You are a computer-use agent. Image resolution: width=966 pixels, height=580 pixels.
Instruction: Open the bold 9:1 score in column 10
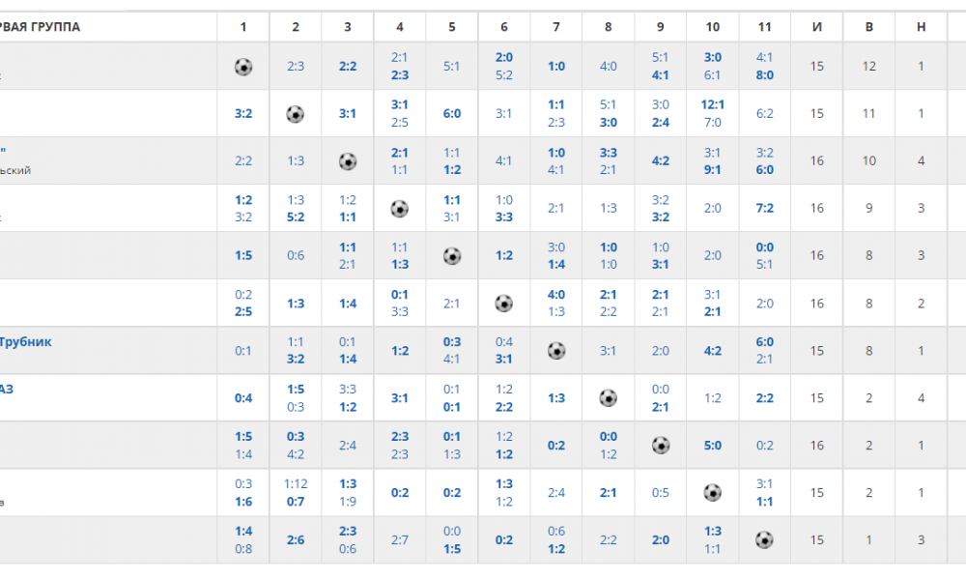[712, 169]
